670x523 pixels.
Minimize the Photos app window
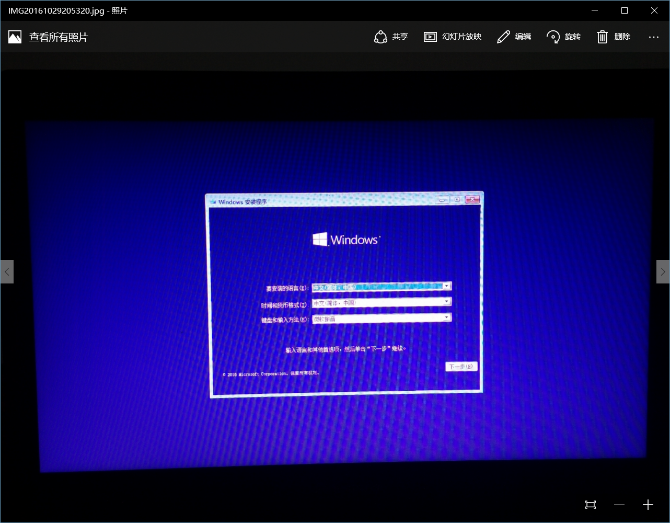594,10
